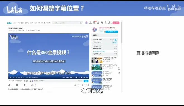184x106 pixels.
Task: Open recommended video with cartoon characters thumbnail
Action: click(97, 60)
